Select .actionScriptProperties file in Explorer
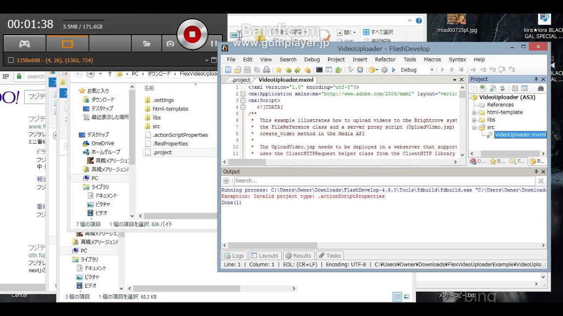Screen dimensions: 563x316 click(x=180, y=135)
